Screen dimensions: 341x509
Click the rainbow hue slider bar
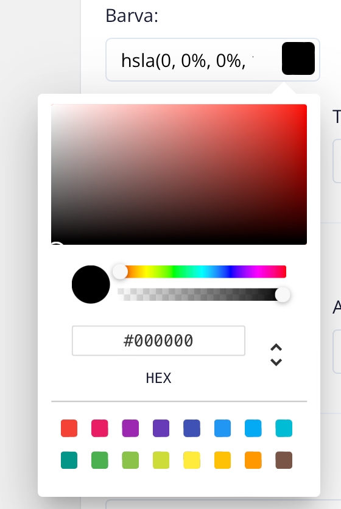(x=202, y=272)
